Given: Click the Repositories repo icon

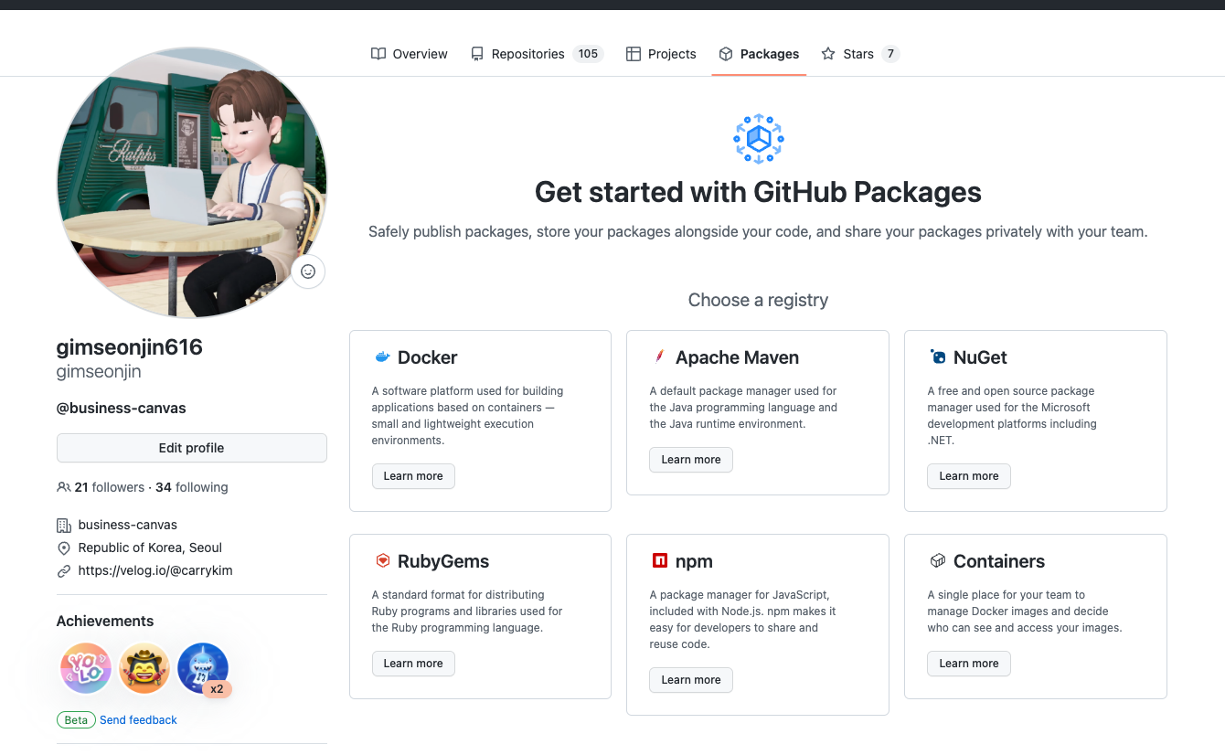Looking at the screenshot, I should click(477, 54).
